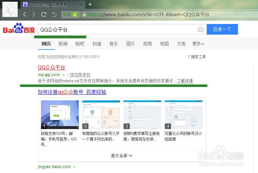Open the QQ公众平台 result link
The width and height of the screenshot is (258, 173).
click(52, 67)
